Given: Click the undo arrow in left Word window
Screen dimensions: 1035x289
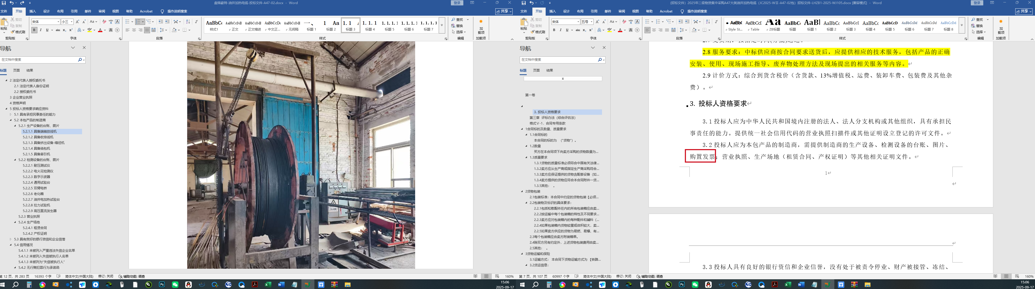Looking at the screenshot, I should (12, 3).
